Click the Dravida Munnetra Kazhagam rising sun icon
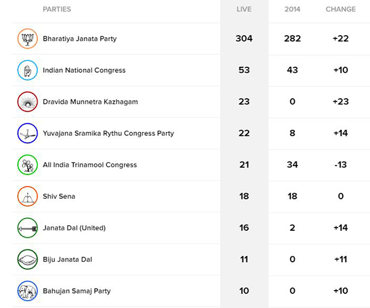This screenshot has width=370, height=308. point(27,102)
